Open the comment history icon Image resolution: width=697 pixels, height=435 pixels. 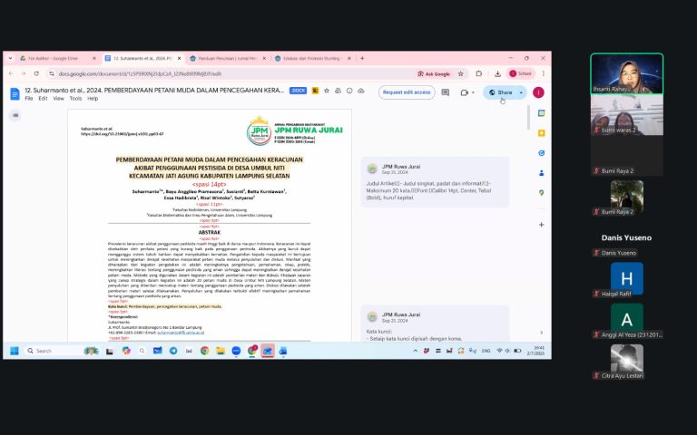coord(446,92)
